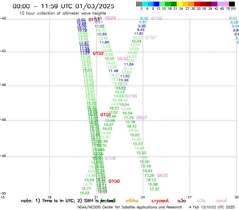239x210 pixels.
Task: Select the 14.09 light green value
Action: pyautogui.click(x=106, y=133)
